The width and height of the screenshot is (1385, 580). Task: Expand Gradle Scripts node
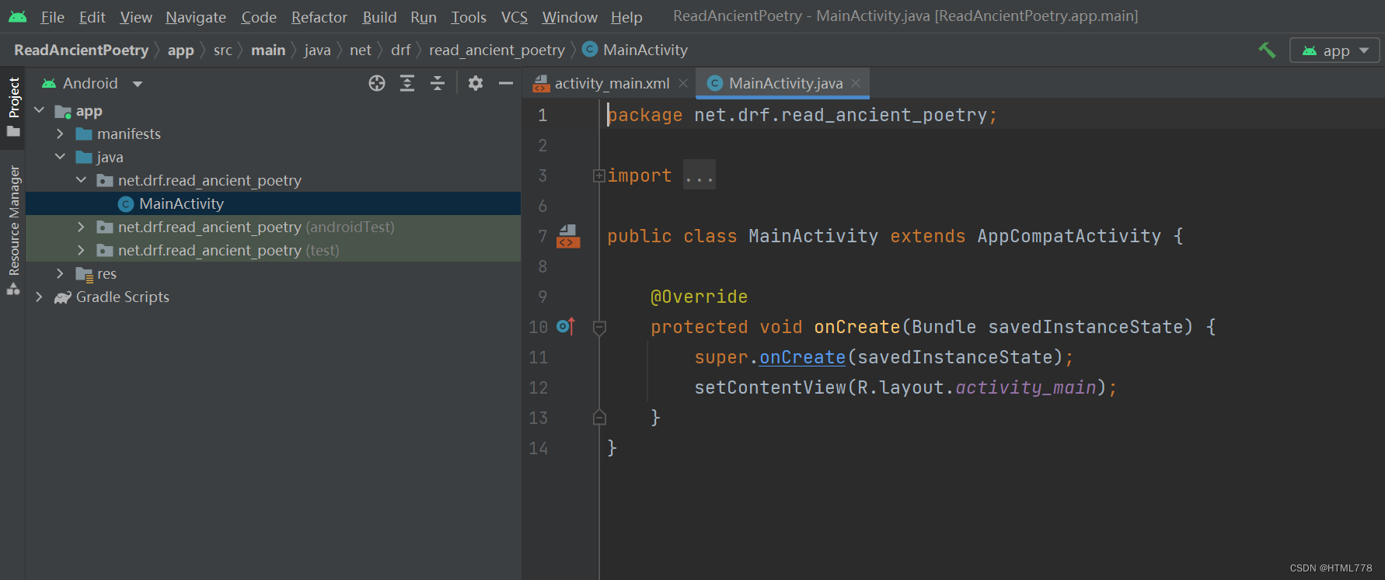click(40, 297)
